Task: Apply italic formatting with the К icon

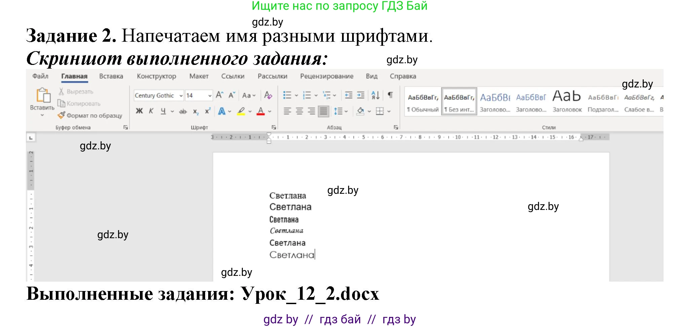Action: pos(151,111)
